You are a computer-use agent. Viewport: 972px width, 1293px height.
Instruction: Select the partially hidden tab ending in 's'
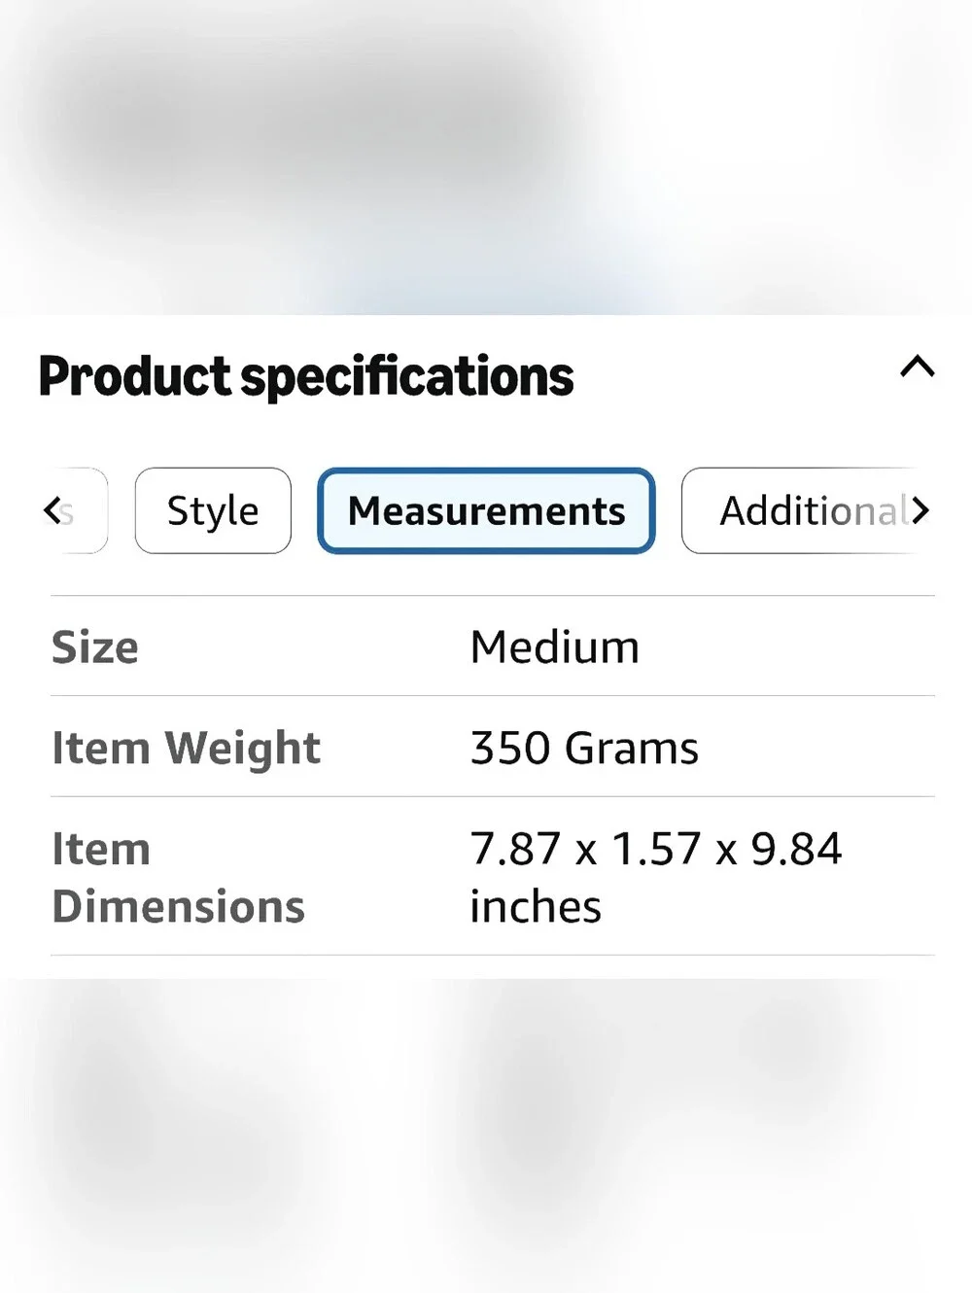tap(78, 510)
